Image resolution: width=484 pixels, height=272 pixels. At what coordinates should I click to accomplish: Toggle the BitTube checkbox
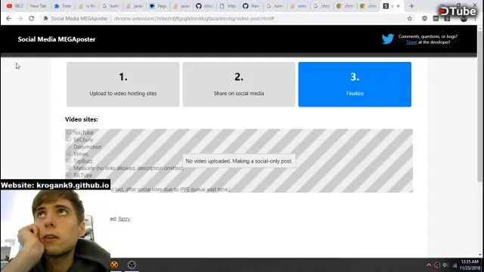(x=69, y=175)
